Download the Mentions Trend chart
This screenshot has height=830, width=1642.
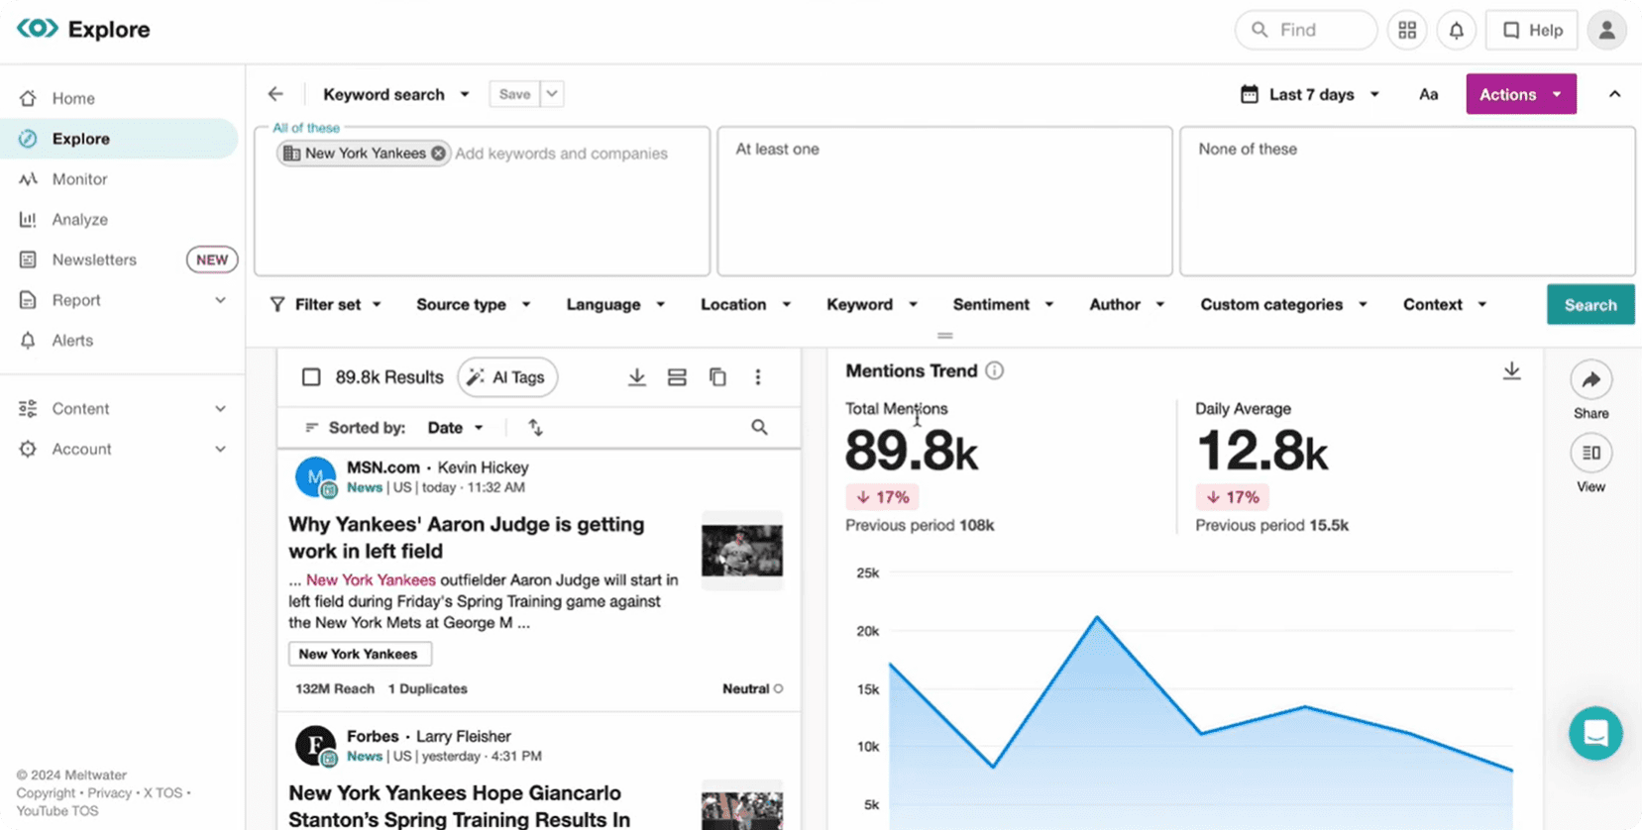click(x=1511, y=370)
